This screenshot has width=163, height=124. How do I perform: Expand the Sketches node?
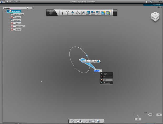tap(9, 20)
